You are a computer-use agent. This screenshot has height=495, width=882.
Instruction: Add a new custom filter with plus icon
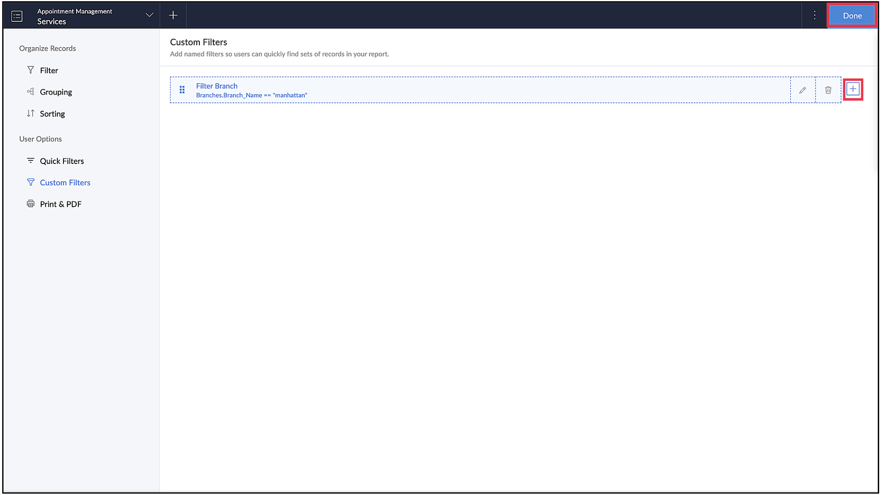(x=853, y=89)
